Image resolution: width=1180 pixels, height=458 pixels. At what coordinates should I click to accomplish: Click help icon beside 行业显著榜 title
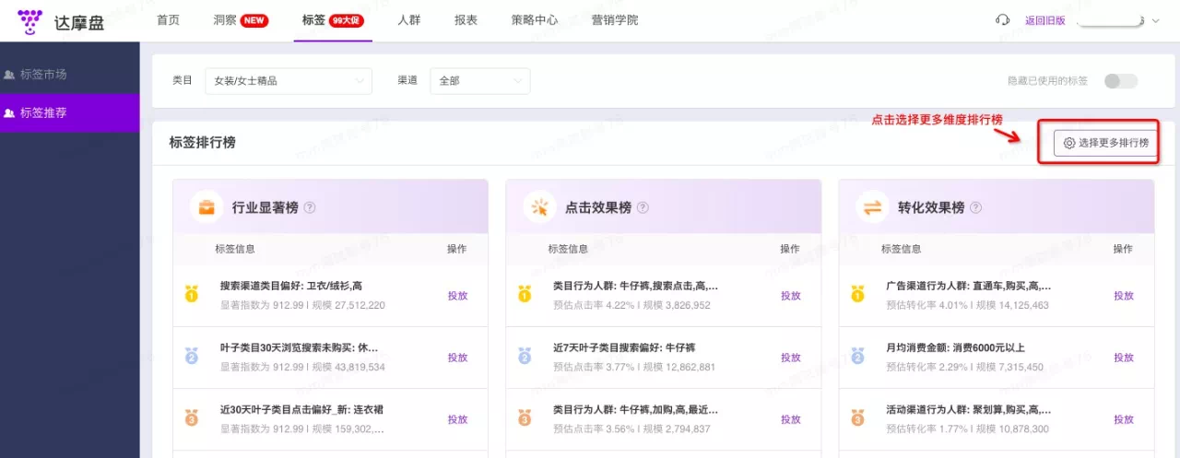point(310,208)
